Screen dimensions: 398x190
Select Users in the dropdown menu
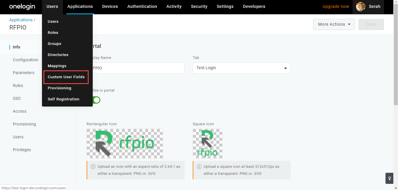[53, 22]
